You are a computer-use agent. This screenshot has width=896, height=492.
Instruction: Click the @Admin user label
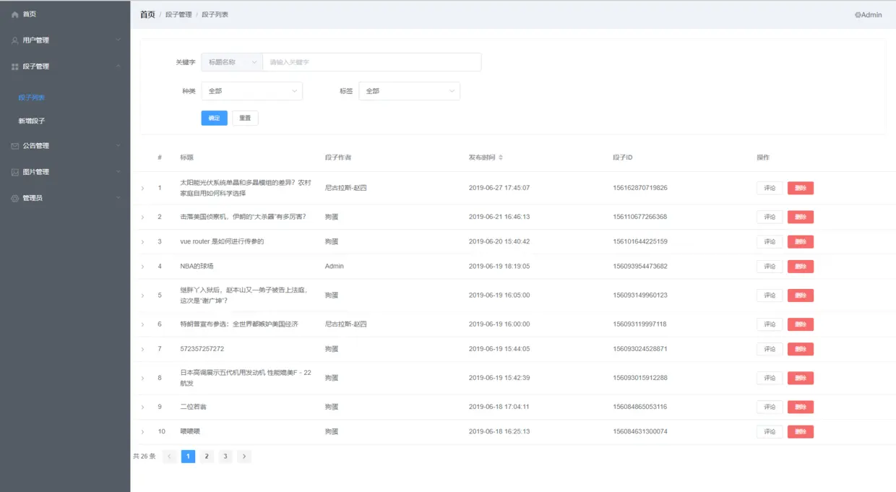click(x=869, y=14)
